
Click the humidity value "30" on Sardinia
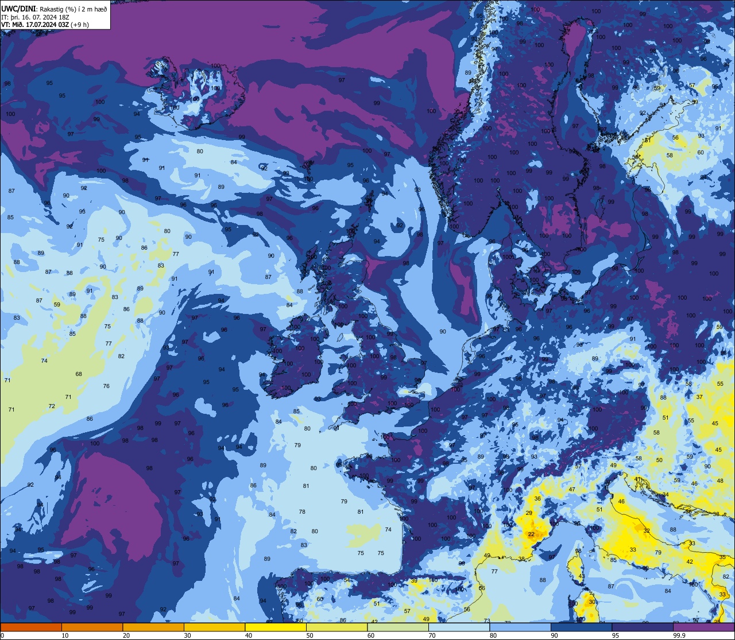click(592, 602)
